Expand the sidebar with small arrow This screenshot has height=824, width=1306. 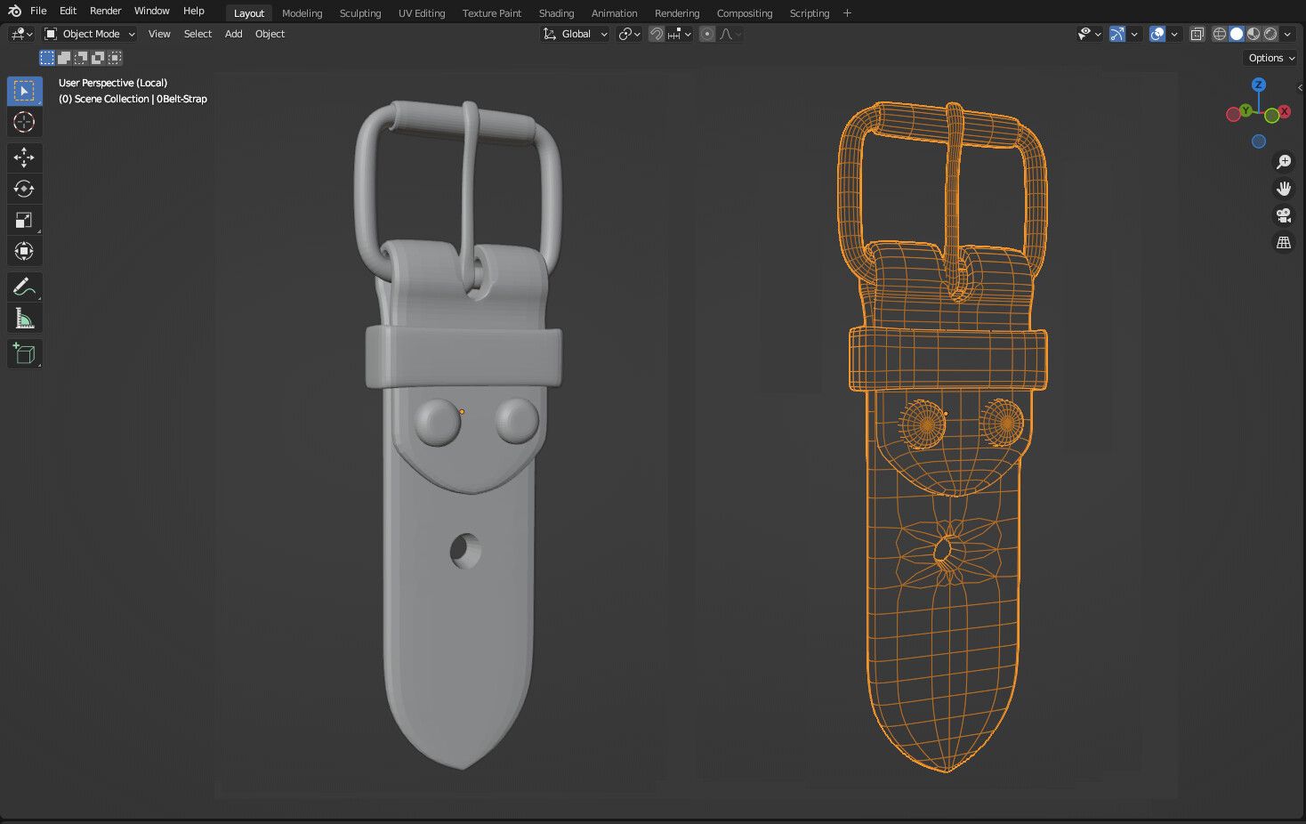tap(1300, 87)
